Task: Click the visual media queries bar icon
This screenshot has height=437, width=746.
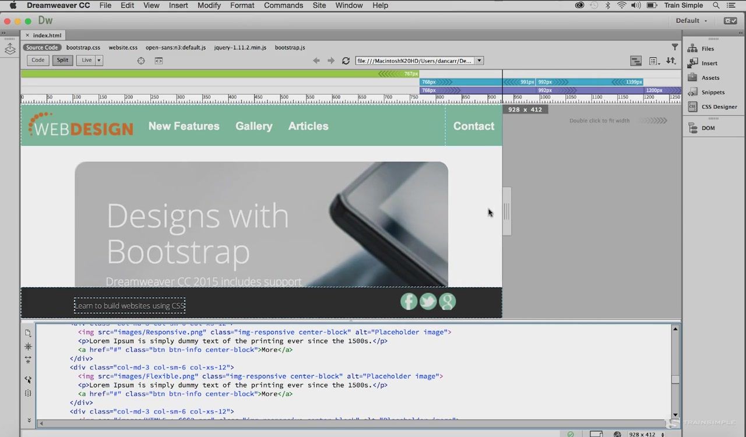Action: click(636, 61)
